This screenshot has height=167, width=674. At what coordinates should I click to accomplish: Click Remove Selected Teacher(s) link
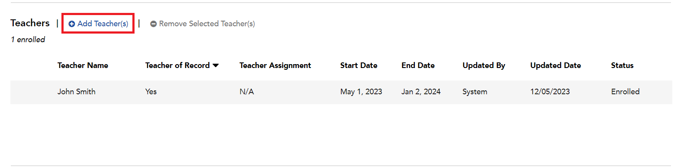tap(202, 24)
